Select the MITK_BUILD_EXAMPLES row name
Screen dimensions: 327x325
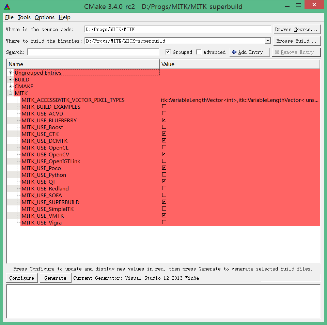click(x=51, y=107)
